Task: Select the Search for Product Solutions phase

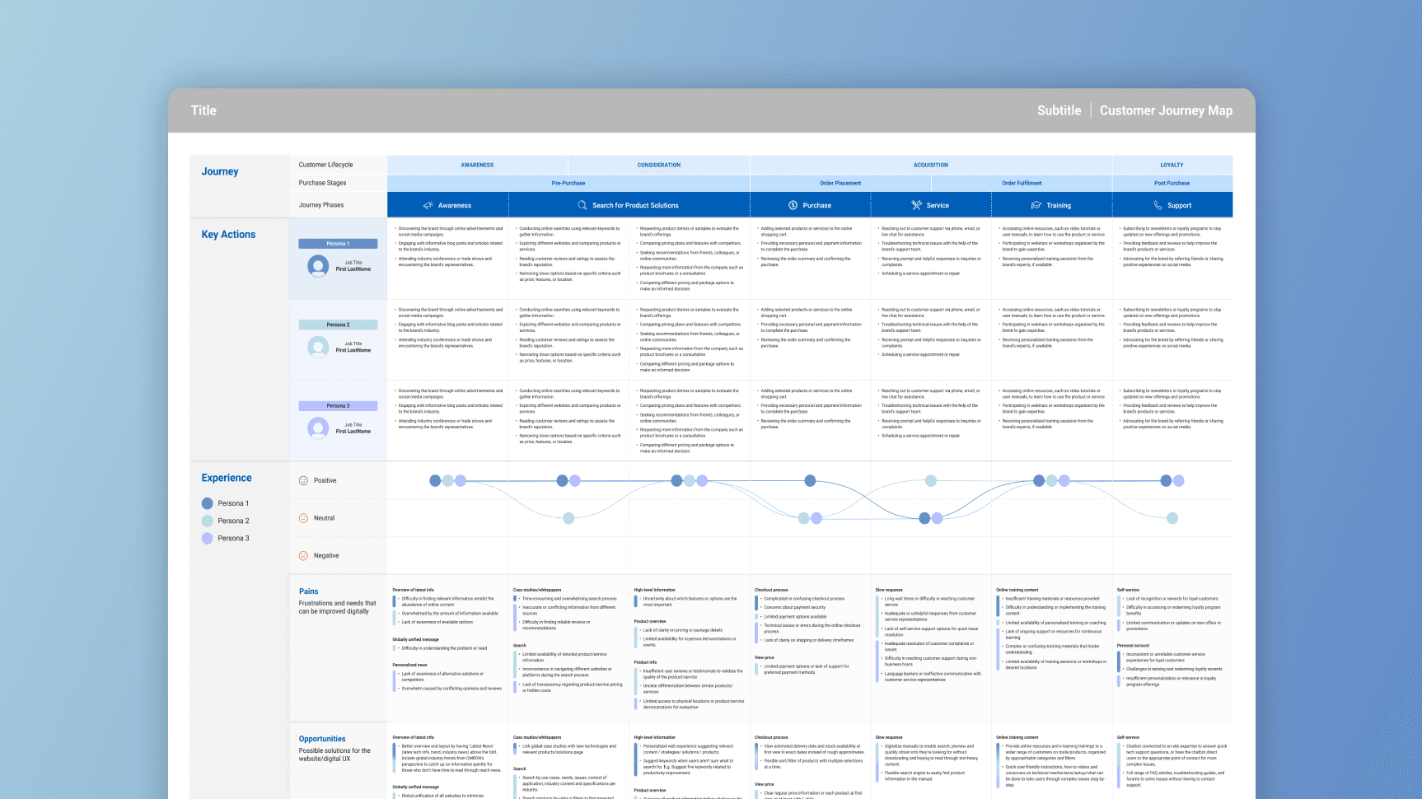Action: click(629, 205)
